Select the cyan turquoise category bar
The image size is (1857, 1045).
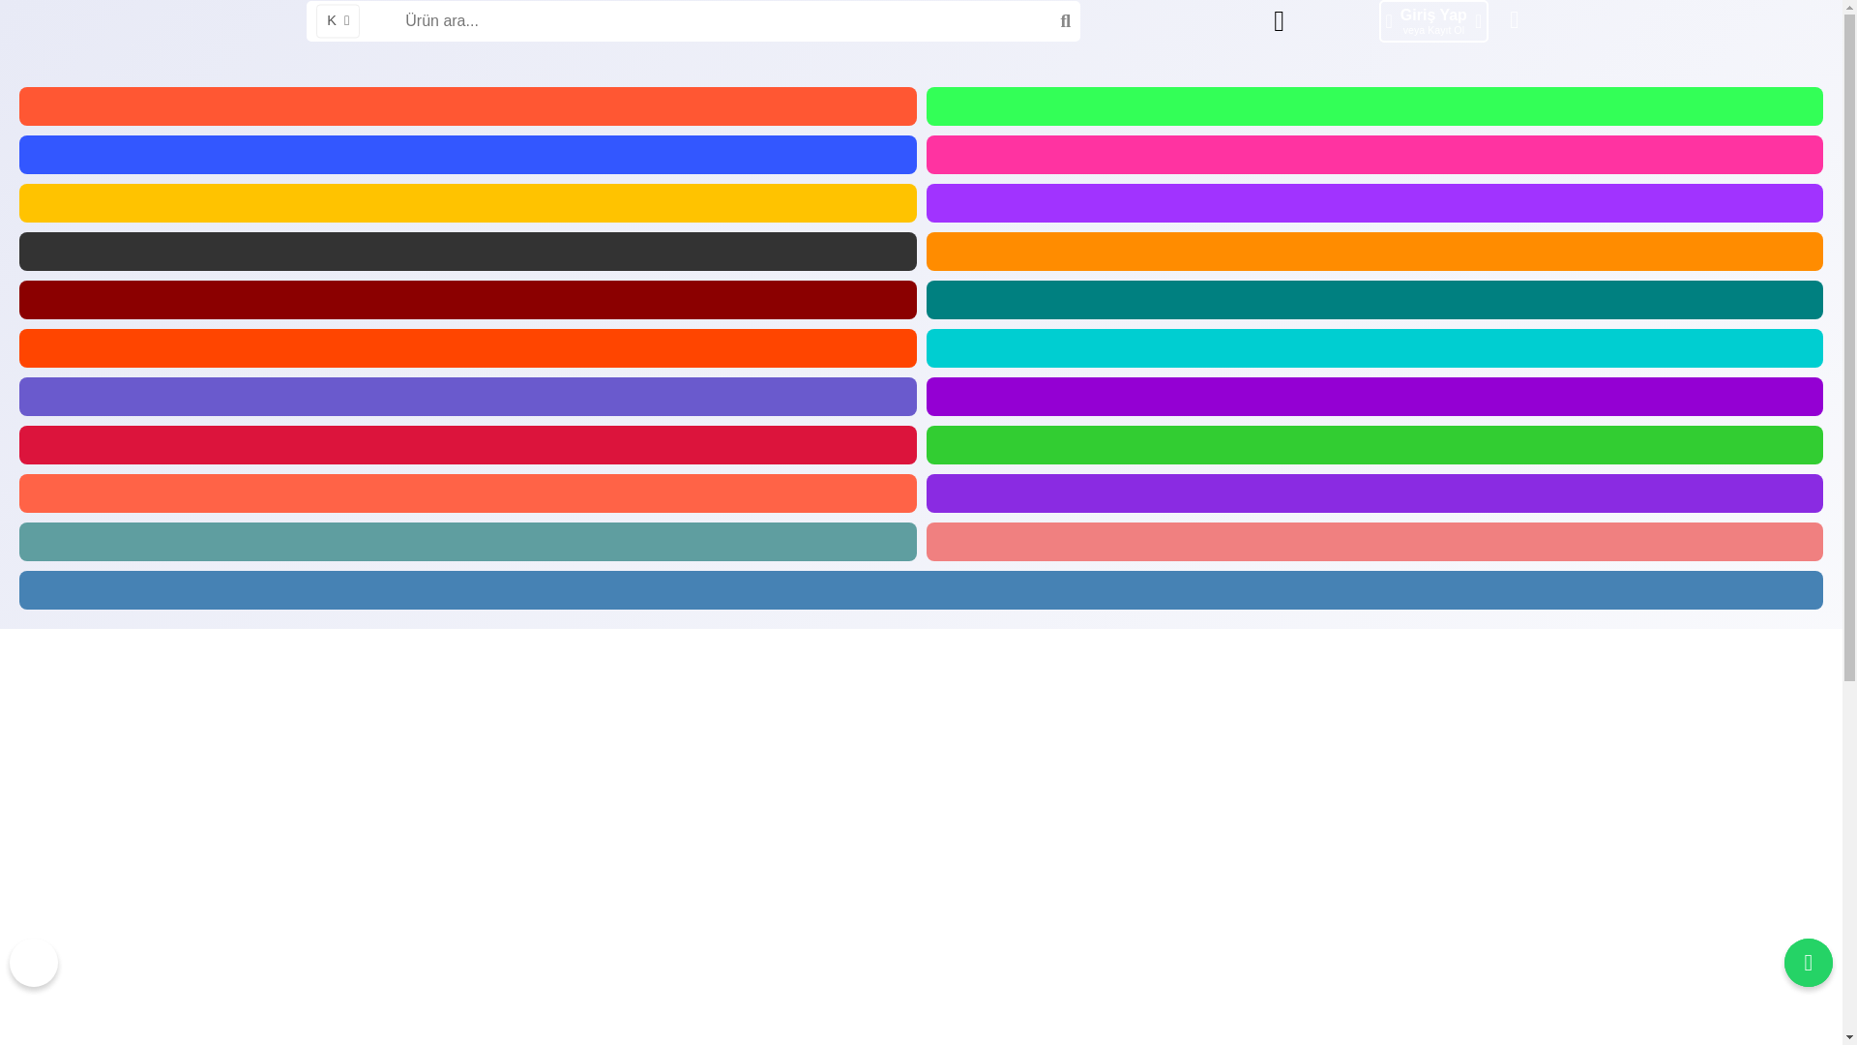1373,348
